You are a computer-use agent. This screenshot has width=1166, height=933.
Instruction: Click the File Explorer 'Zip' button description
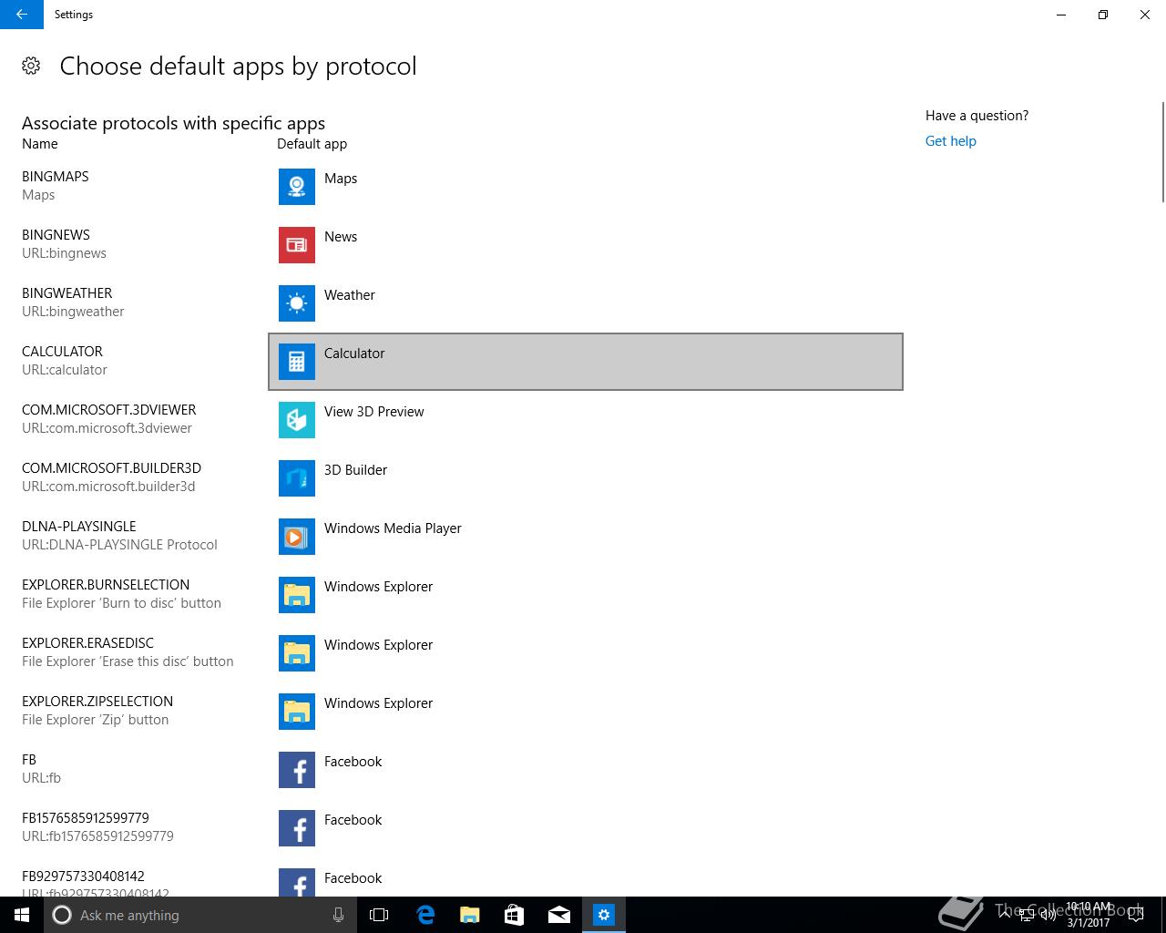96,720
